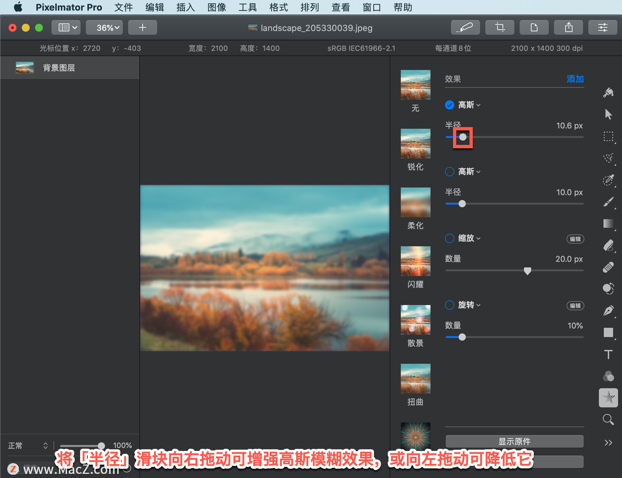Open the 正常 blend mode dropdown
This screenshot has height=478, width=622.
point(28,446)
